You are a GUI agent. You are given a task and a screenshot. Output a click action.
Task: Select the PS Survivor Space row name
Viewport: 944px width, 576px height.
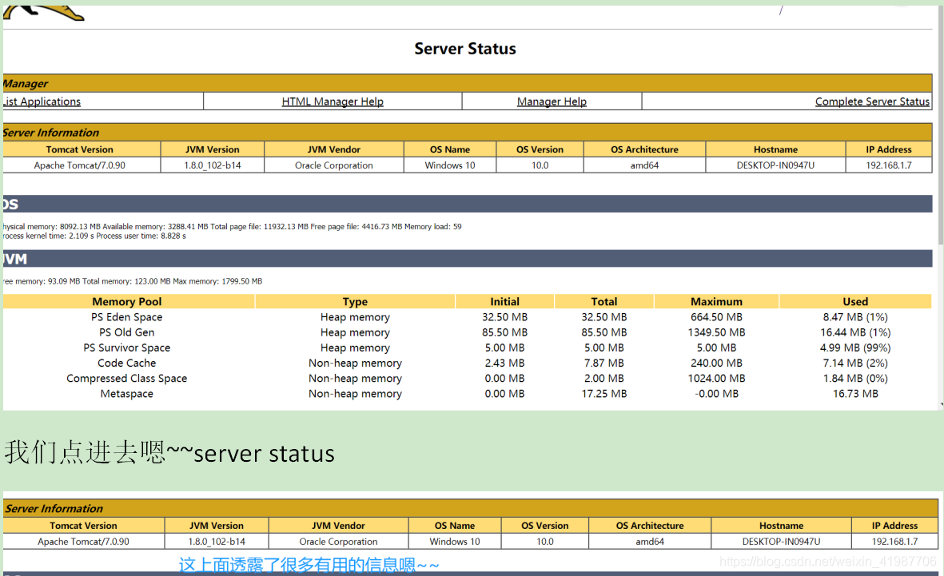coord(127,348)
